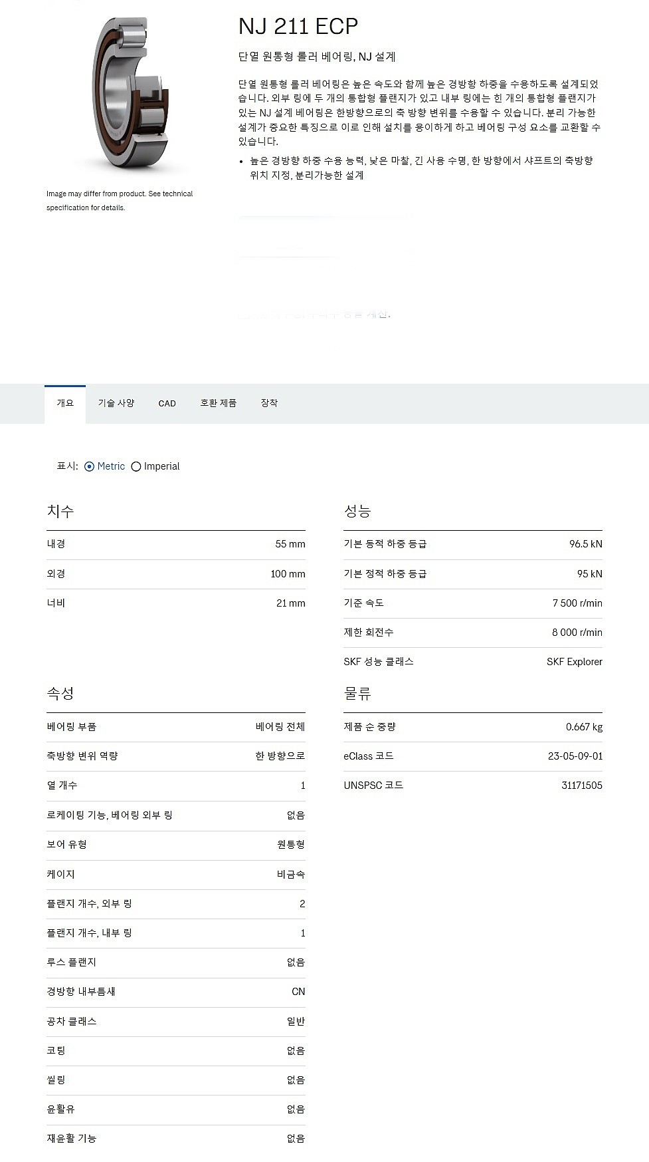Click the 단열 원통형 롤러 베어링, NJ 설계 subtitle
Viewport: 649px width, 1162px height.
317,57
